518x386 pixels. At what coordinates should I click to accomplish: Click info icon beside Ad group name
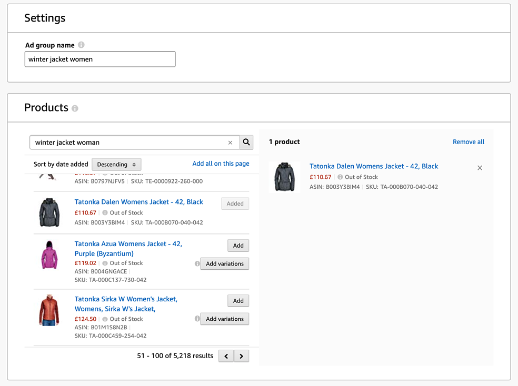(x=81, y=45)
